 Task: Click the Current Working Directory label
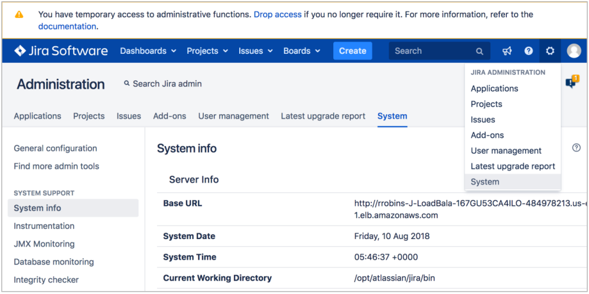(217, 278)
